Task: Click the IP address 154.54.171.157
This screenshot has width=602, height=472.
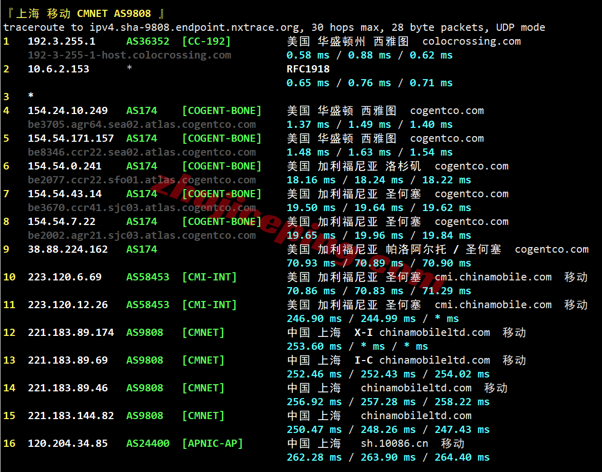Action: [70, 139]
